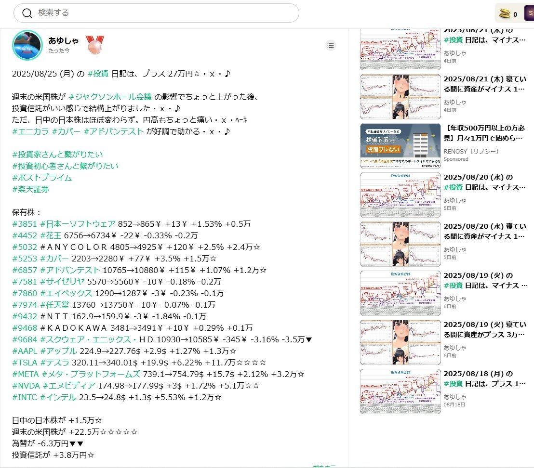534x468 pixels.
Task: Open hashtag #アップル
Action: point(59,351)
